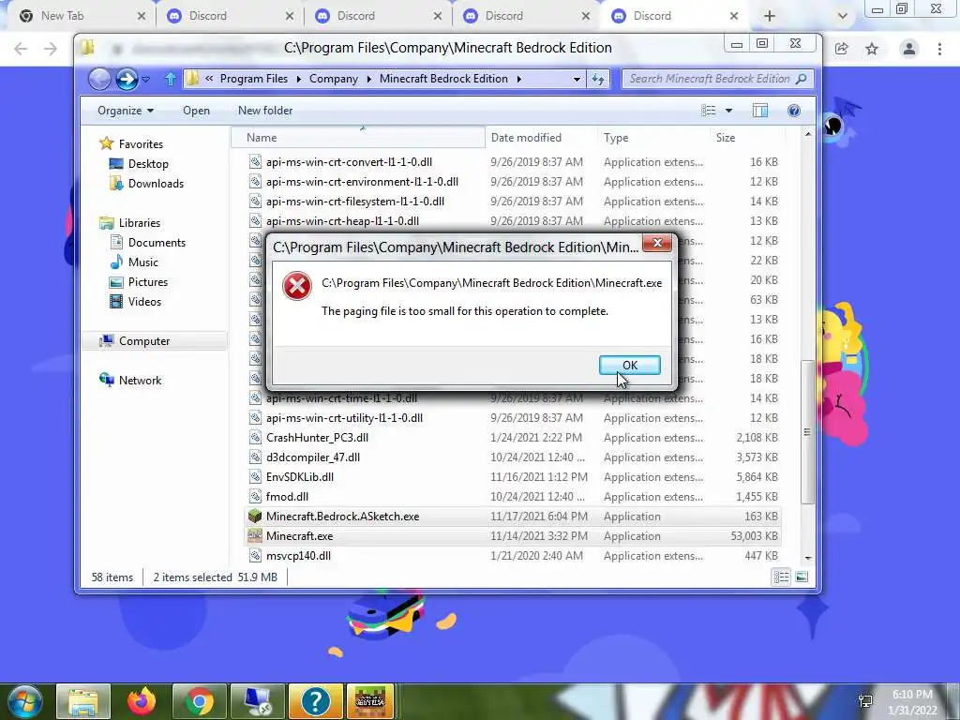Switch to the New Tab browser tab

pyautogui.click(x=81, y=16)
